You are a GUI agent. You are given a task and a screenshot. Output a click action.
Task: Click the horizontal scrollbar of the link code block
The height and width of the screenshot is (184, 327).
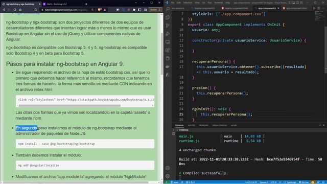(x=69, y=106)
